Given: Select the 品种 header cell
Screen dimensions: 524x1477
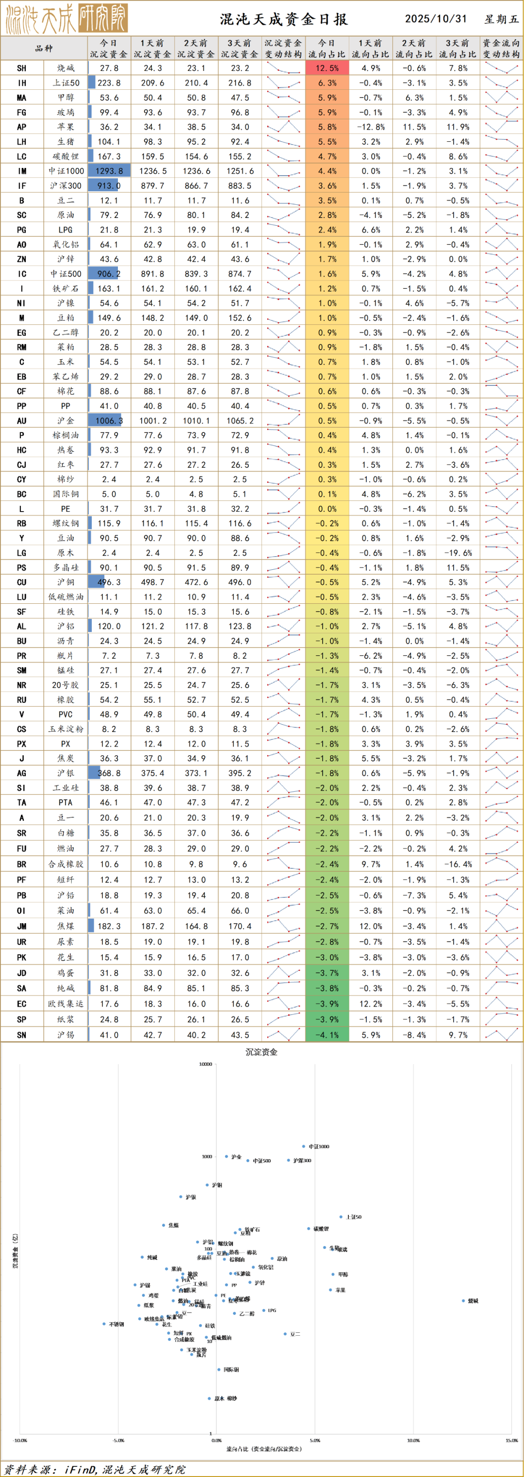Looking at the screenshot, I should 44,49.
